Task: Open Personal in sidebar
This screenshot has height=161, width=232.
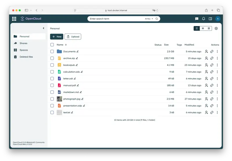Action: tap(29, 36)
